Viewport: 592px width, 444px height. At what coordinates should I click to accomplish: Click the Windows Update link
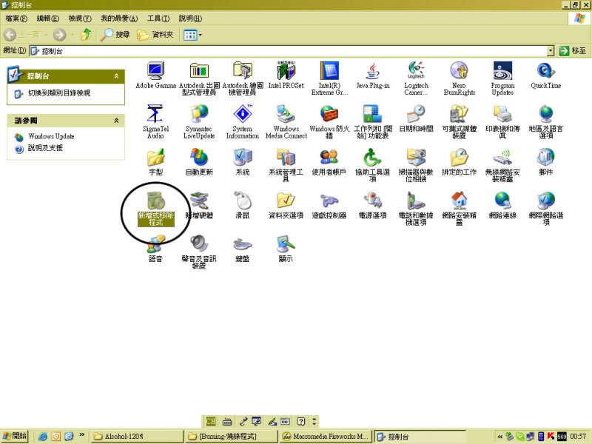[x=51, y=136]
